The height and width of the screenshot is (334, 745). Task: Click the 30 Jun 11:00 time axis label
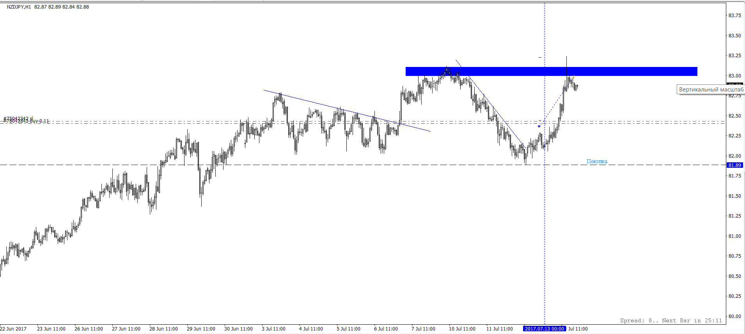pos(238,329)
